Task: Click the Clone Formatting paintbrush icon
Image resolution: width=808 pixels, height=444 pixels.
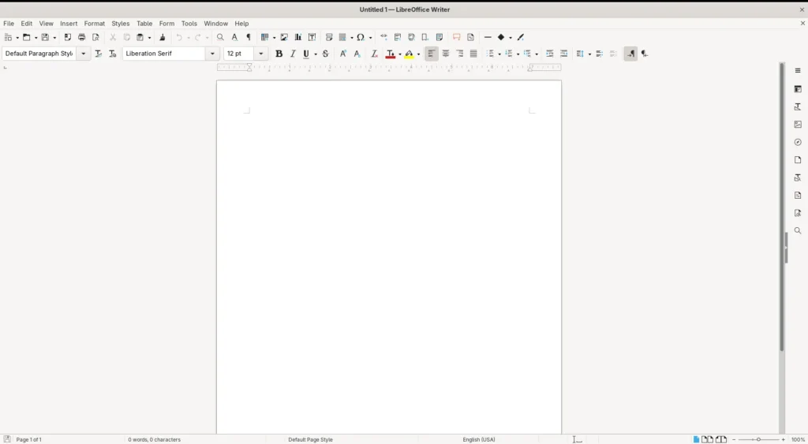Action: click(x=163, y=37)
